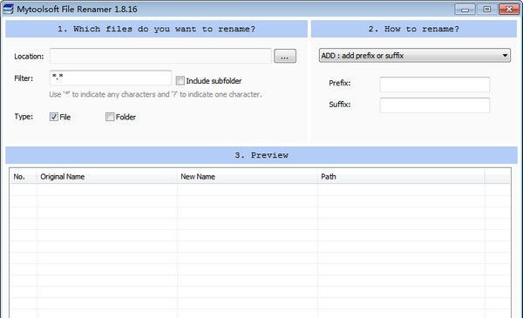The height and width of the screenshot is (318, 523).
Task: Minimize the File Renamer window
Action: (x=465, y=10)
